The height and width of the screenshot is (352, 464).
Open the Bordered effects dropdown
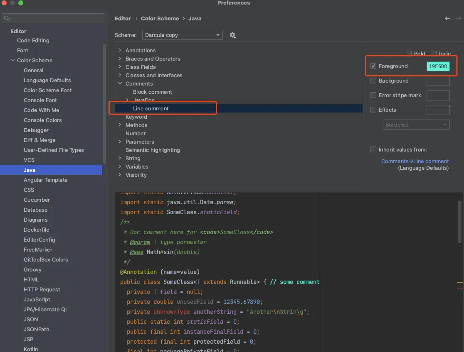416,125
